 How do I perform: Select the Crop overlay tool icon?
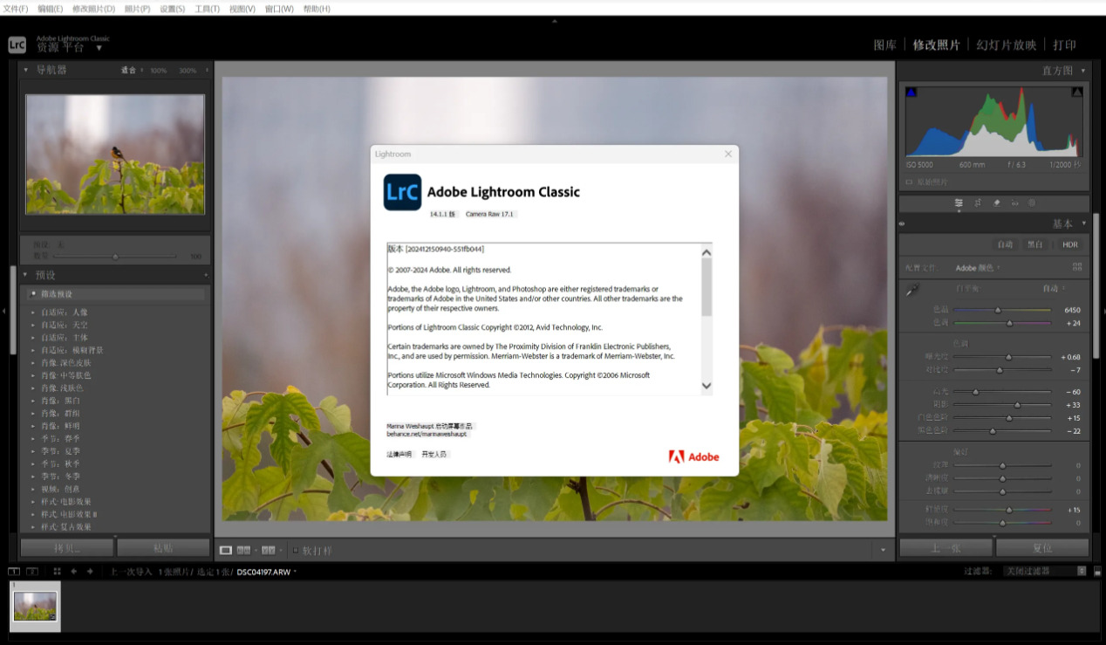978,202
